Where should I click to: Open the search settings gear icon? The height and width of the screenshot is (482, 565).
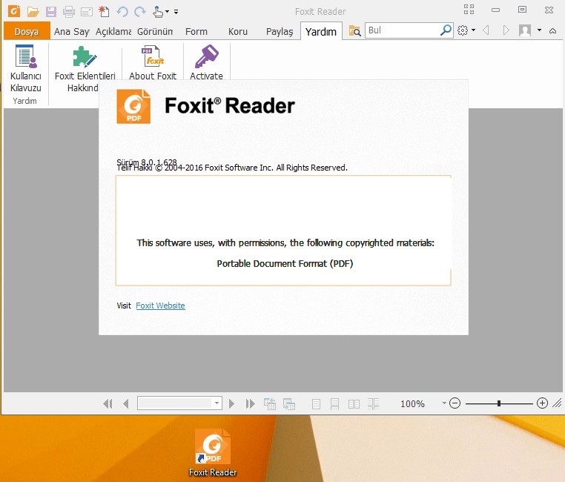tap(463, 30)
